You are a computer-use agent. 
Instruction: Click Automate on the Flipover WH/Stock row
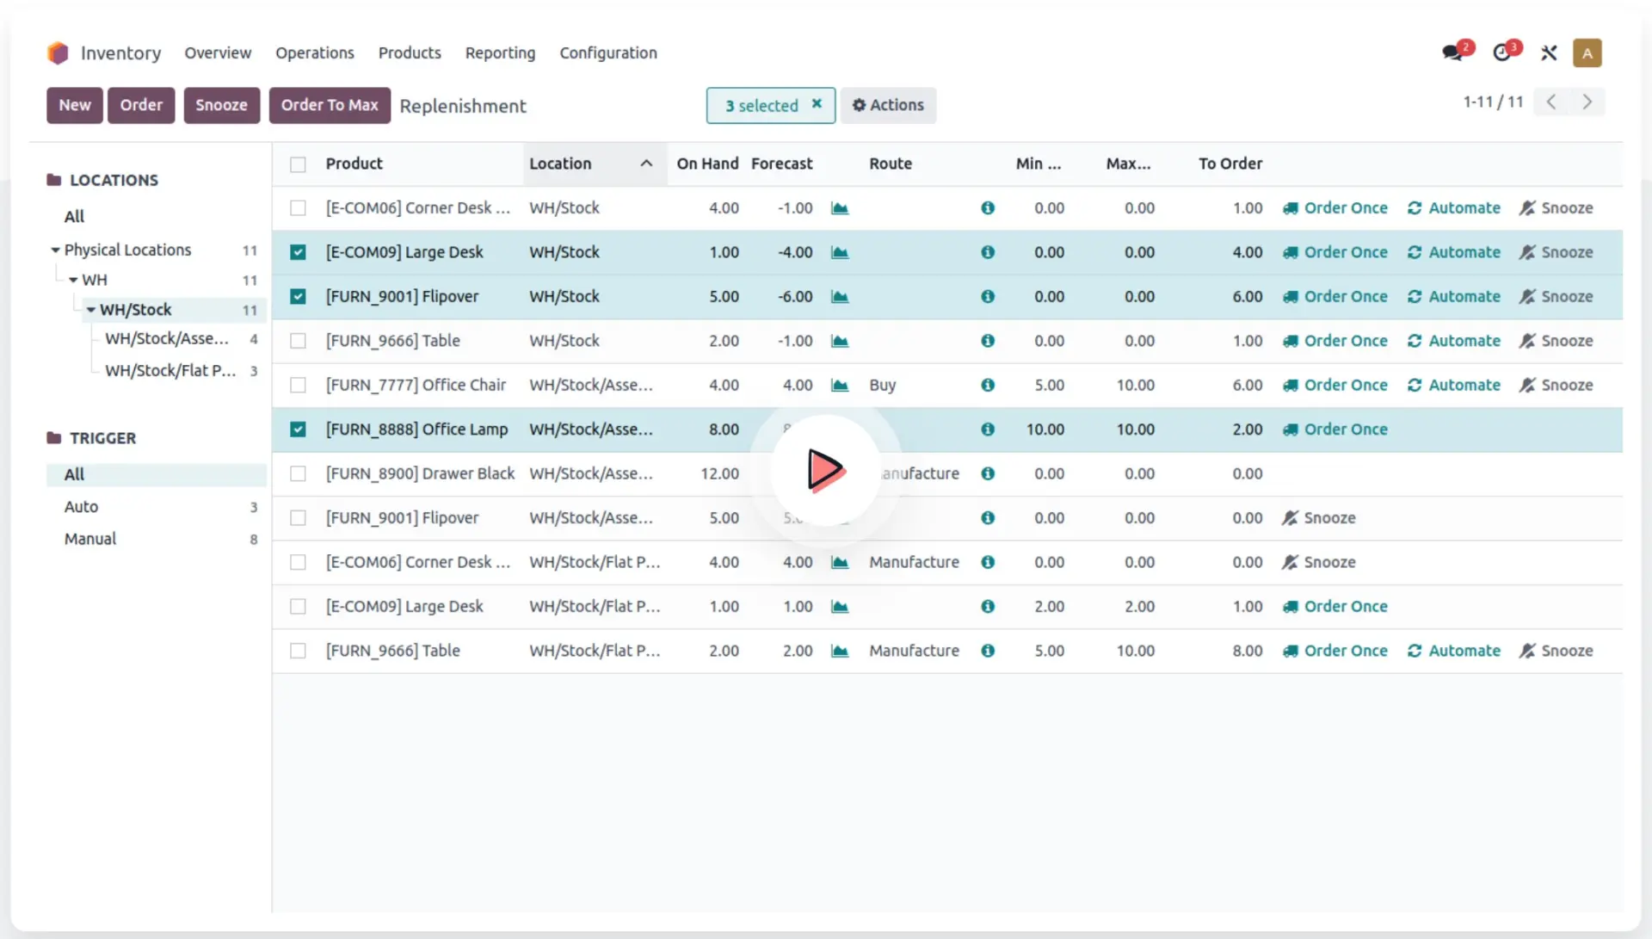coord(1454,297)
